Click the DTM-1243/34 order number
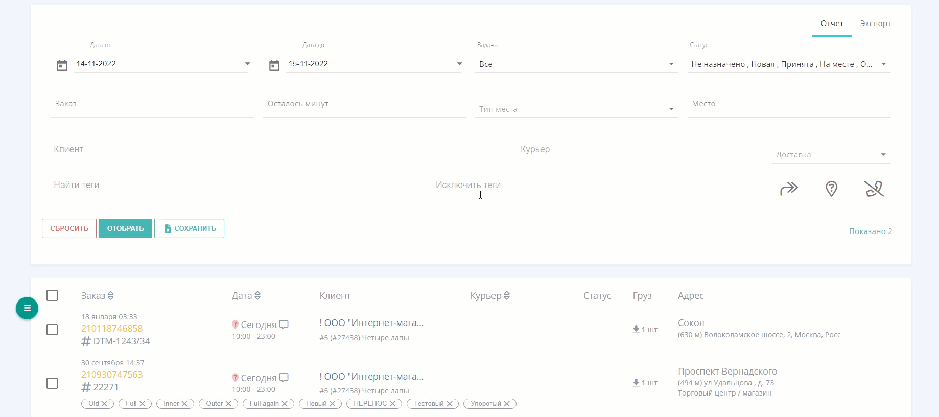939x417 pixels. 122,341
